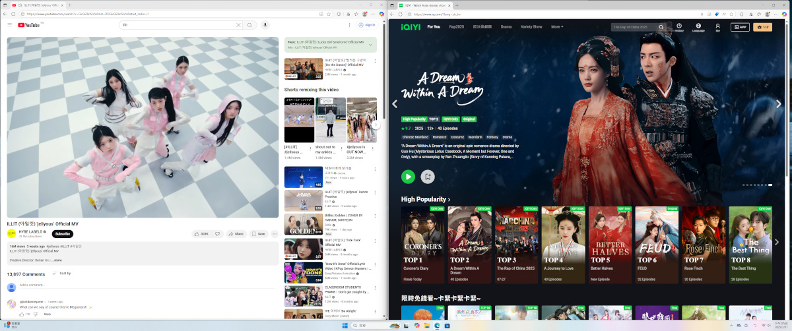Image resolution: width=792 pixels, height=331 pixels.
Task: Clear the YouTube search box text
Action: (238, 25)
